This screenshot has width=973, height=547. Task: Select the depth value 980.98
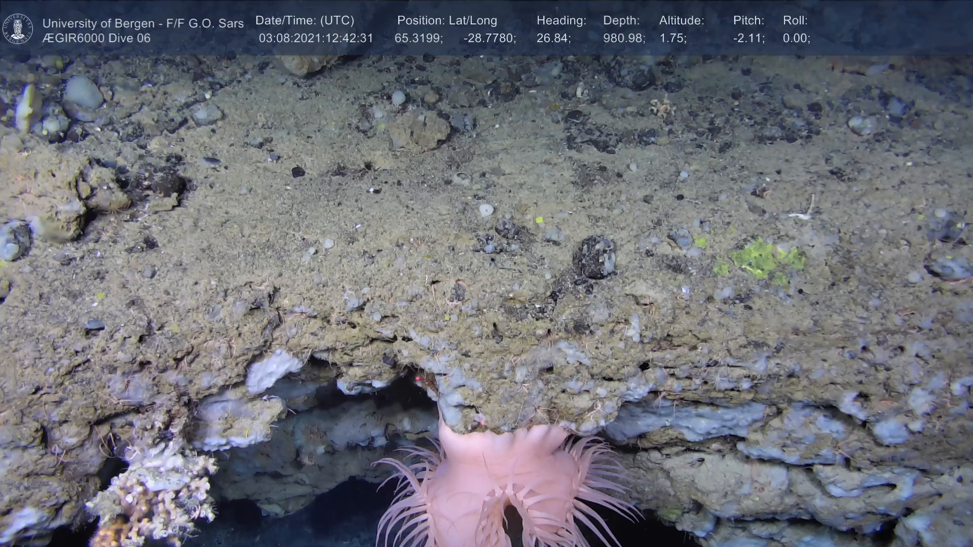point(624,38)
